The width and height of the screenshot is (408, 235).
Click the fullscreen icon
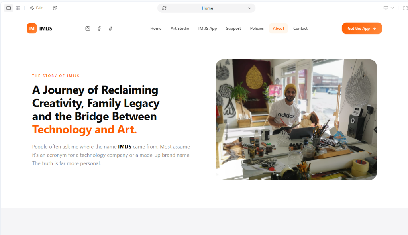click(x=405, y=8)
